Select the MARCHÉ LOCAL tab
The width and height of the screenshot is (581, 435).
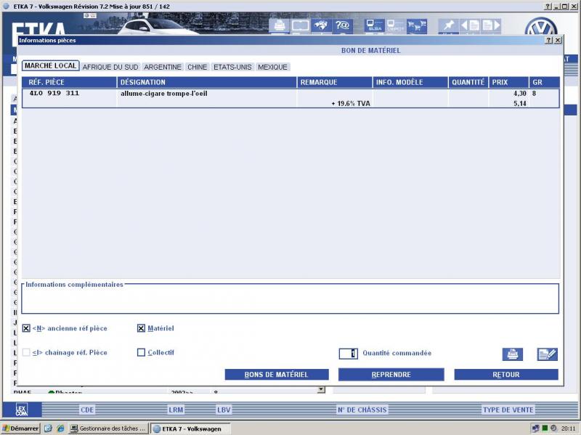(50, 66)
